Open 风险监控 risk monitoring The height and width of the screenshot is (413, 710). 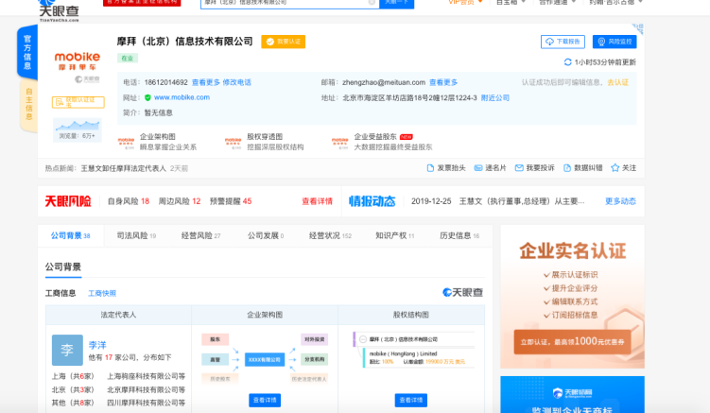[x=615, y=42]
